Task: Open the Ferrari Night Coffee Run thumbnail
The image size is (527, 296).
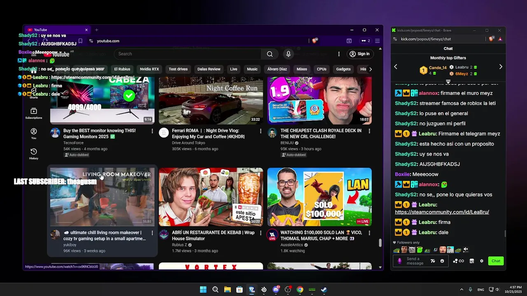Action: (211, 100)
